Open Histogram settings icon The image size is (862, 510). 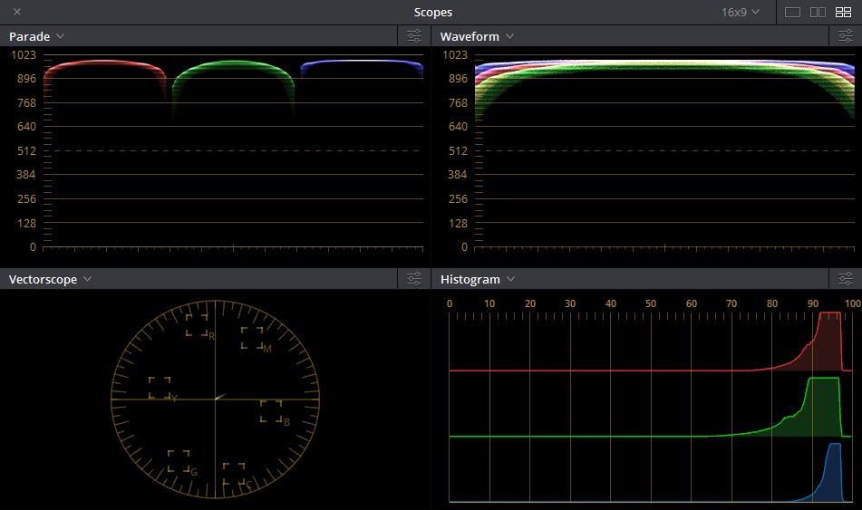click(845, 279)
